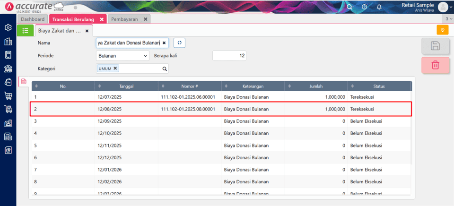Close the Transaksi Berulang tab

(102, 19)
